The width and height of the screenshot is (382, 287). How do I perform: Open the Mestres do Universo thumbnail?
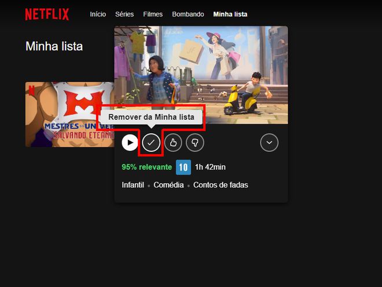click(x=69, y=114)
